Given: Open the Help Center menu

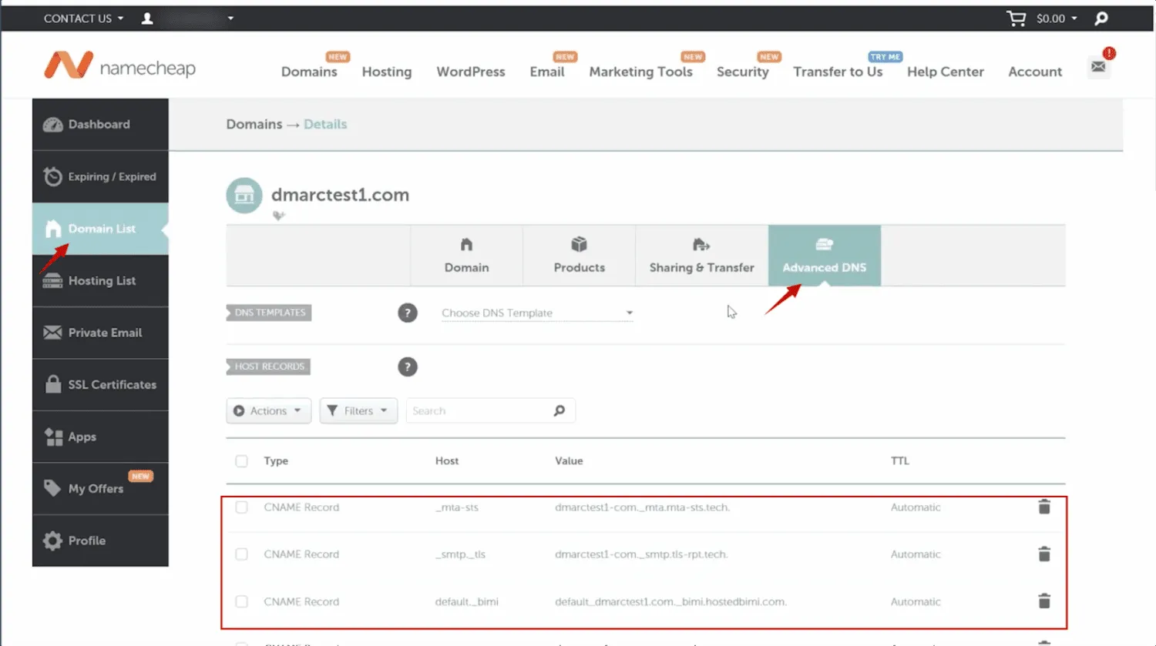Looking at the screenshot, I should coord(946,72).
